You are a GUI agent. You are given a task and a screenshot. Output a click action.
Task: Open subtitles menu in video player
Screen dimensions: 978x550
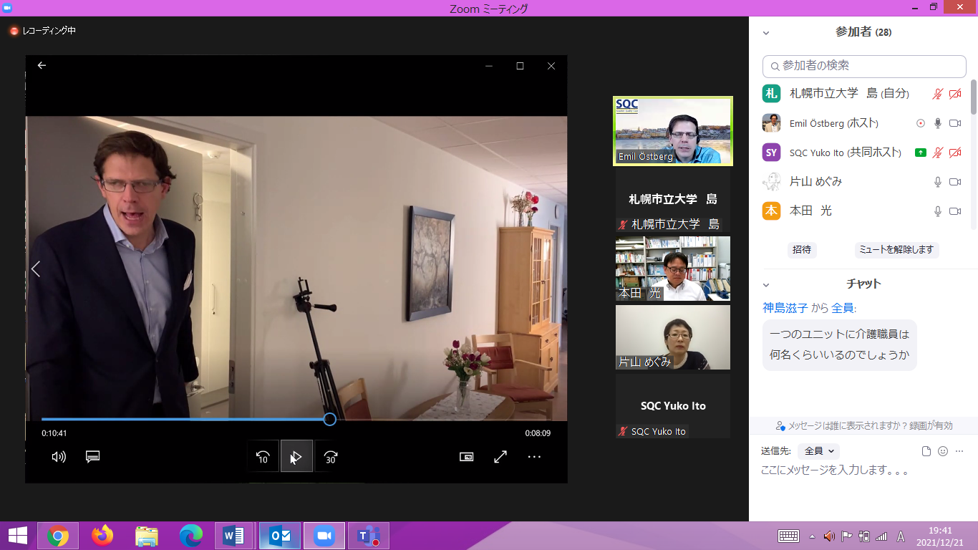click(92, 456)
